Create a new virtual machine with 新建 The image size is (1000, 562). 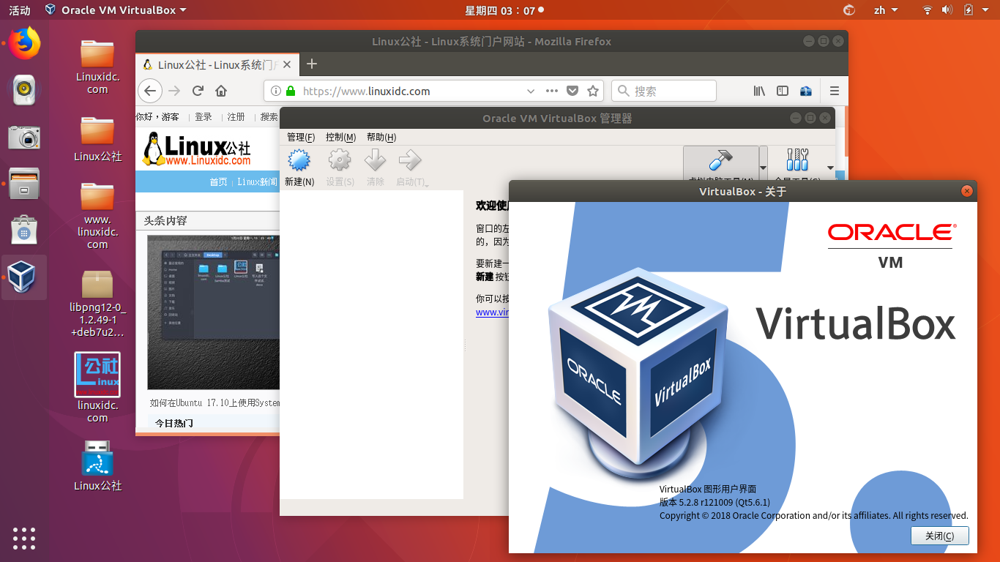[x=299, y=165]
